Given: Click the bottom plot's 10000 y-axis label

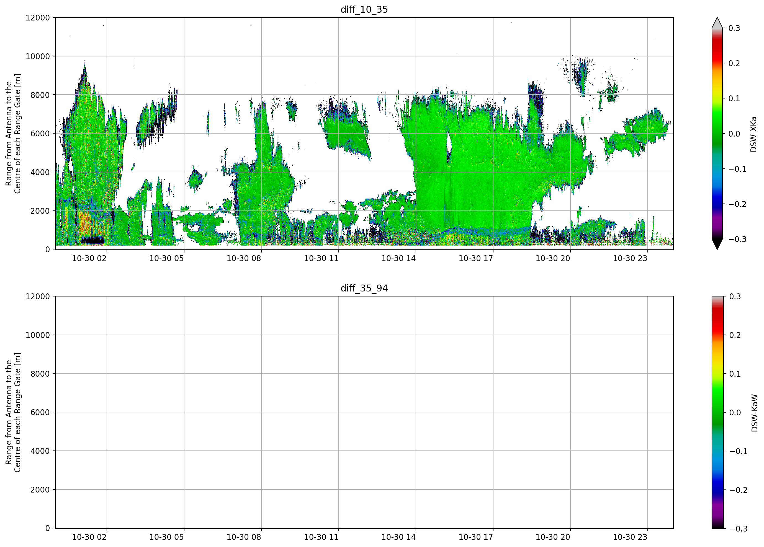Looking at the screenshot, I should tap(38, 335).
